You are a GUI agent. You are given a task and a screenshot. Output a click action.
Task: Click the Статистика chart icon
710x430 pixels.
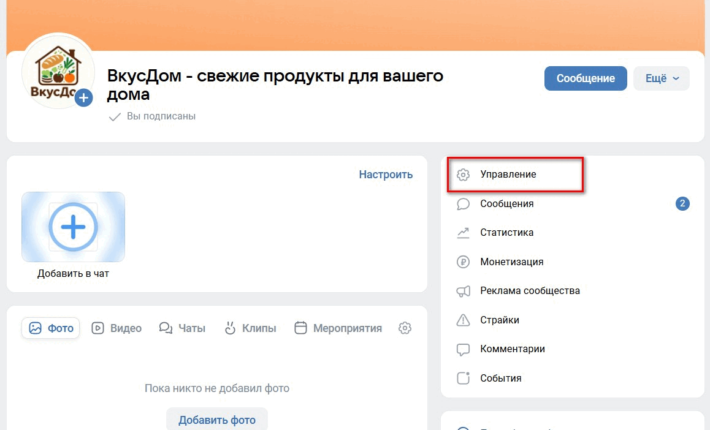(x=464, y=233)
